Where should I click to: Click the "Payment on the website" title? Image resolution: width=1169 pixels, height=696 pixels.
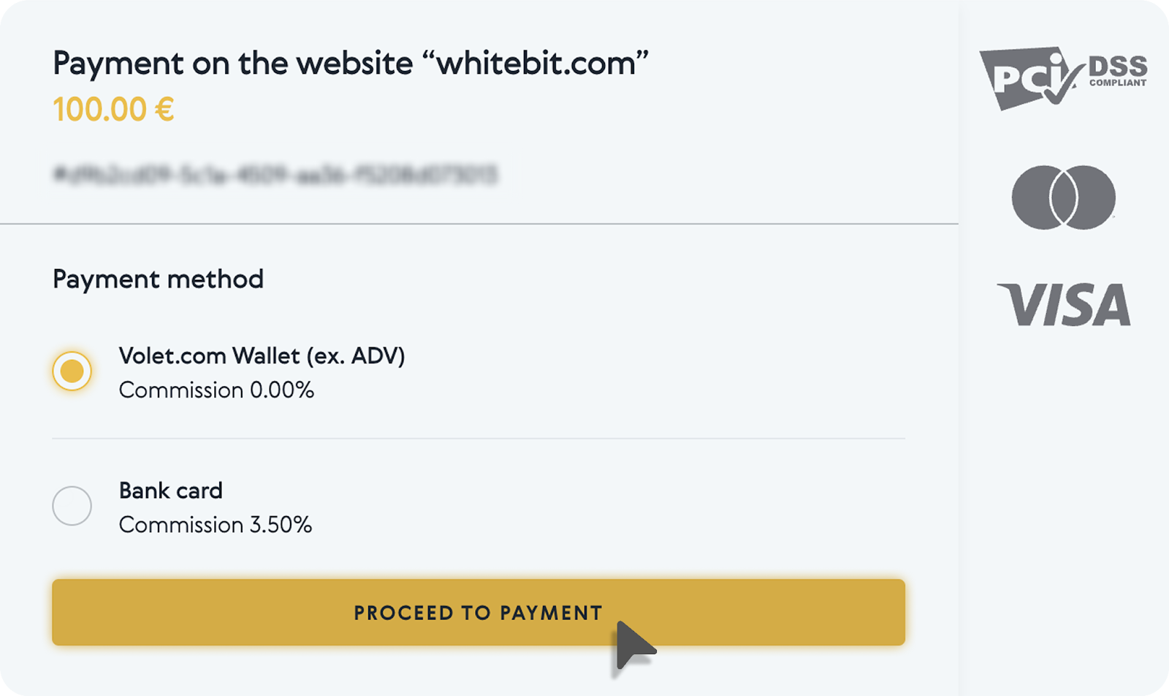[x=232, y=64]
